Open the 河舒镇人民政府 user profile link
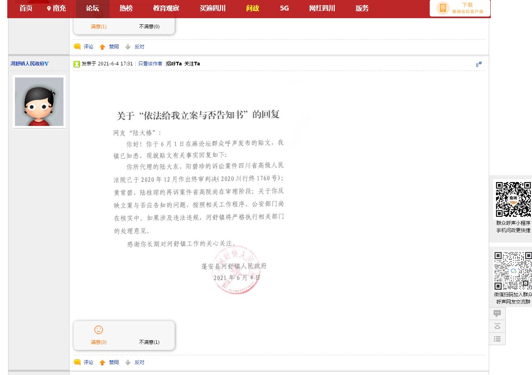The height and width of the screenshot is (375, 532). [29, 64]
